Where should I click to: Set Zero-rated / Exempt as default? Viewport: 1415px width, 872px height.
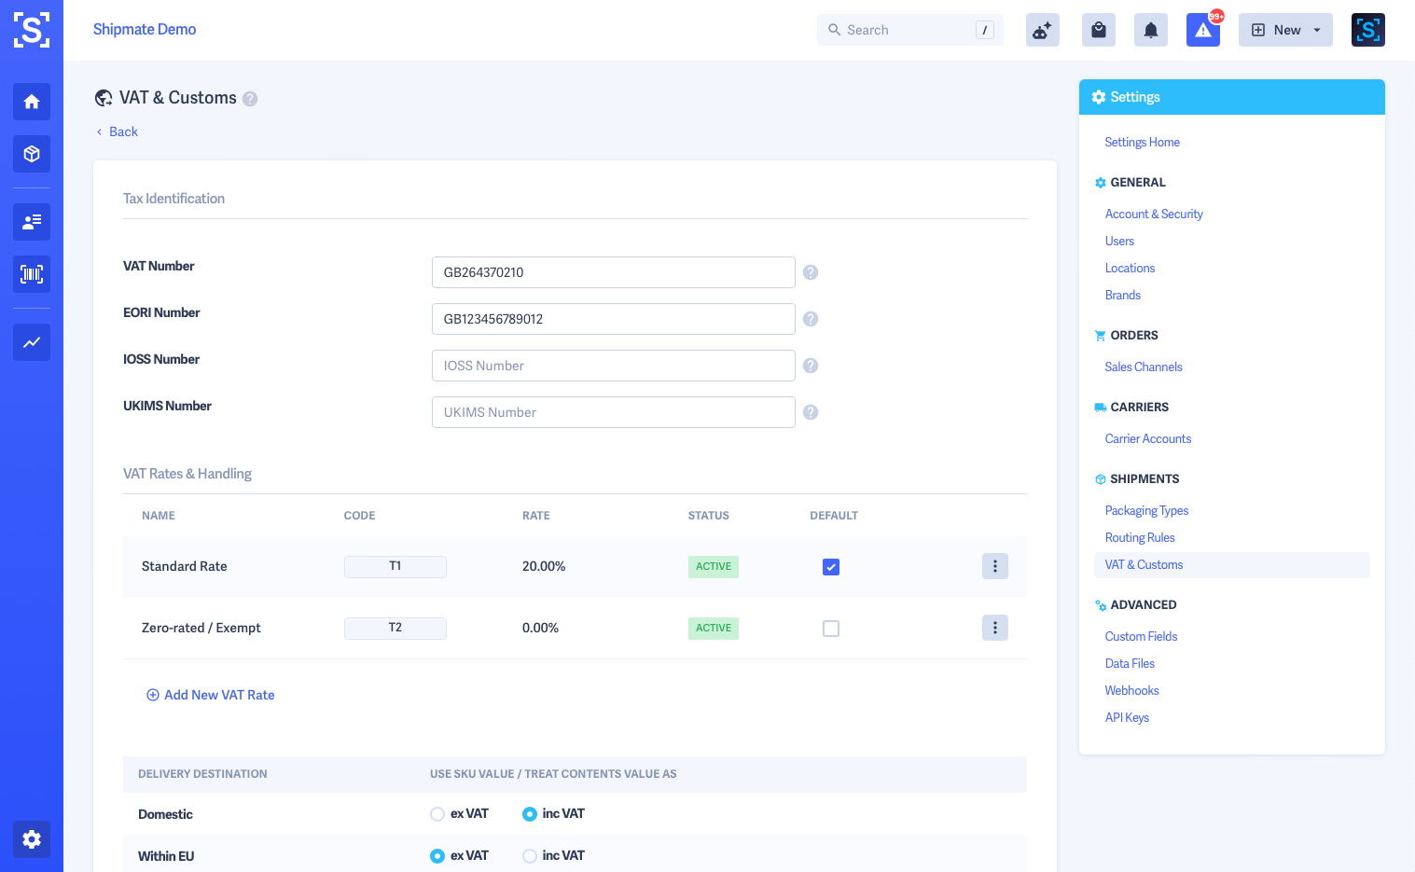point(831,629)
